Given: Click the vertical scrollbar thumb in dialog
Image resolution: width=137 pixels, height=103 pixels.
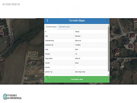Looking at the screenshot, I should [108, 49].
